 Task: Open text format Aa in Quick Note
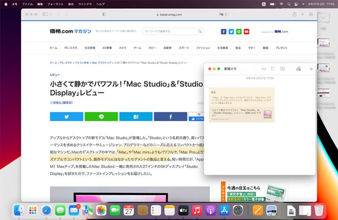tap(264, 69)
